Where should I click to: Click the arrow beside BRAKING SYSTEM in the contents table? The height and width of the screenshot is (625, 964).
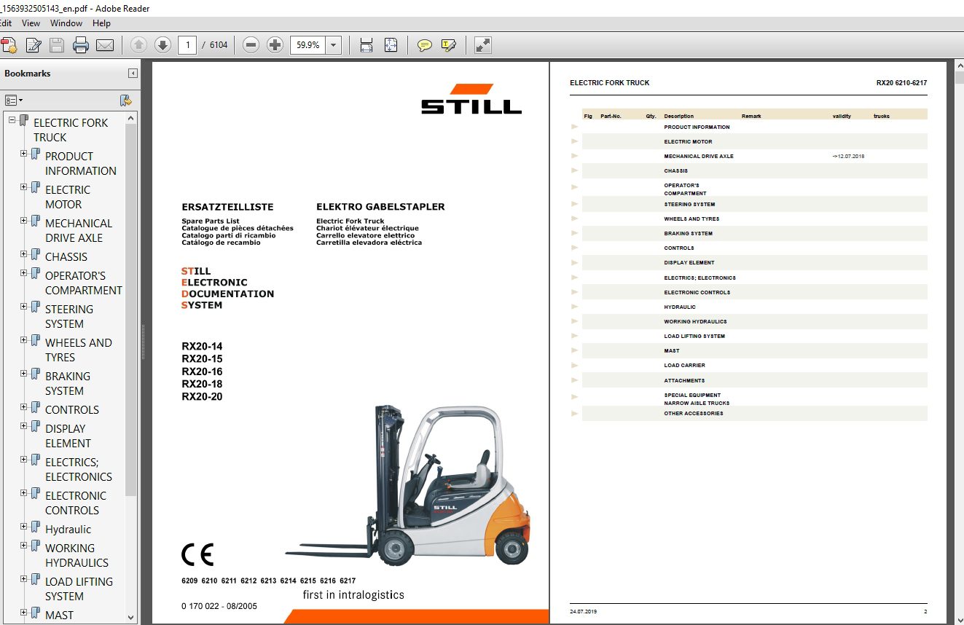click(x=575, y=234)
